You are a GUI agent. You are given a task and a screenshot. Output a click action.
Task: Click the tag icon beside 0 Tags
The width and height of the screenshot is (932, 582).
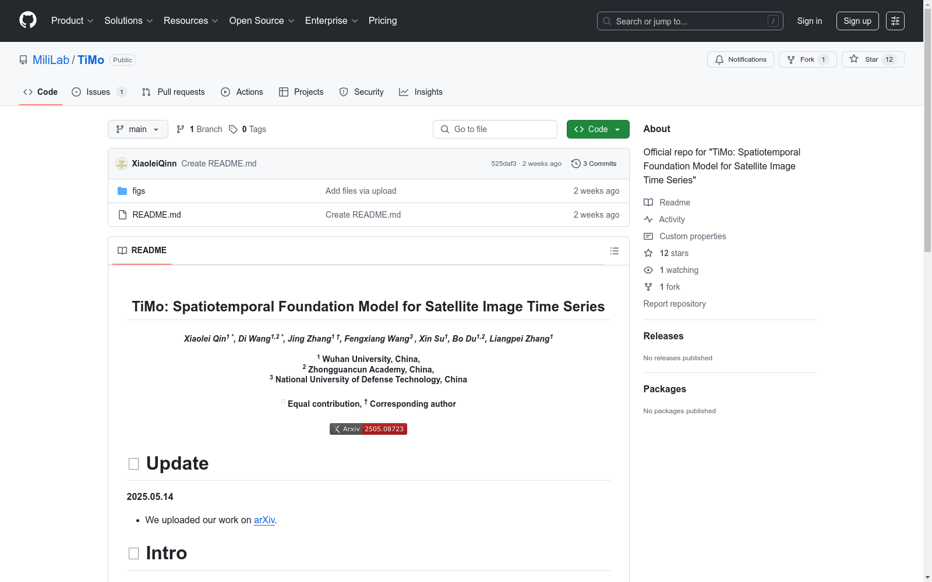click(233, 129)
